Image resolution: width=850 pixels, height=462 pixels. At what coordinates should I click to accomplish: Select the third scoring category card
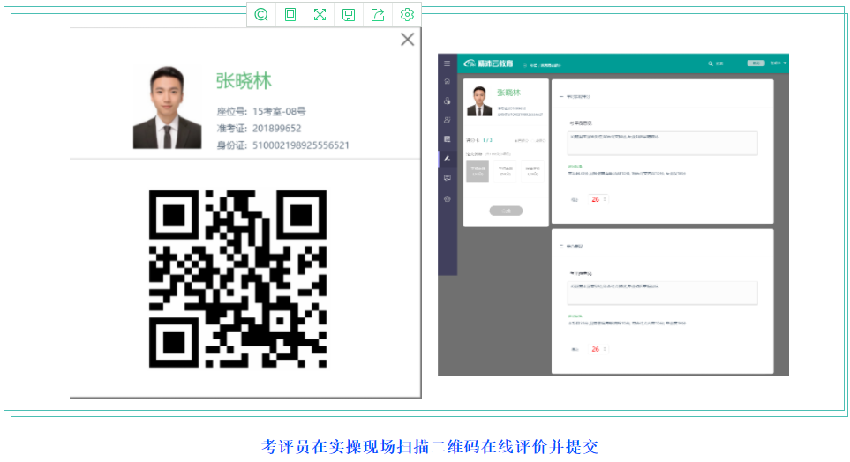tap(532, 171)
